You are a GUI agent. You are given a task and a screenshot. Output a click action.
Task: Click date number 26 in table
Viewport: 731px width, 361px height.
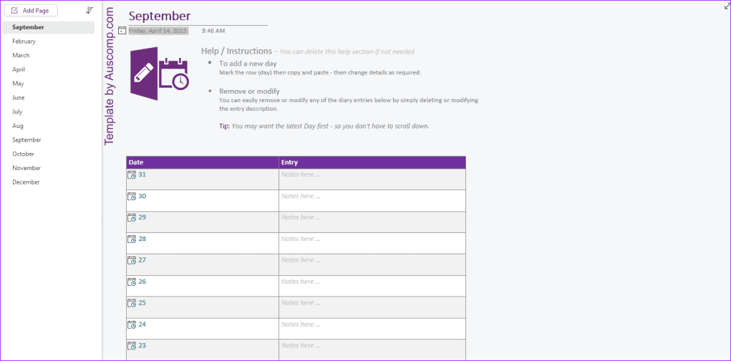[x=142, y=282]
